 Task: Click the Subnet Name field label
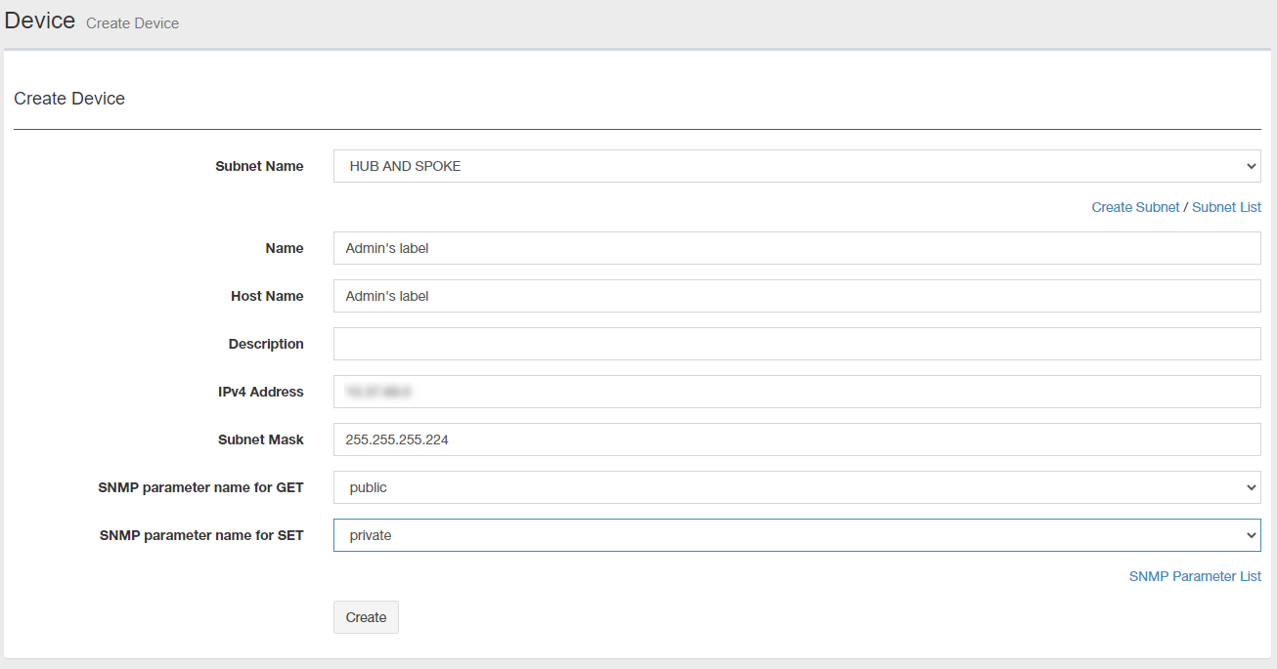259,166
